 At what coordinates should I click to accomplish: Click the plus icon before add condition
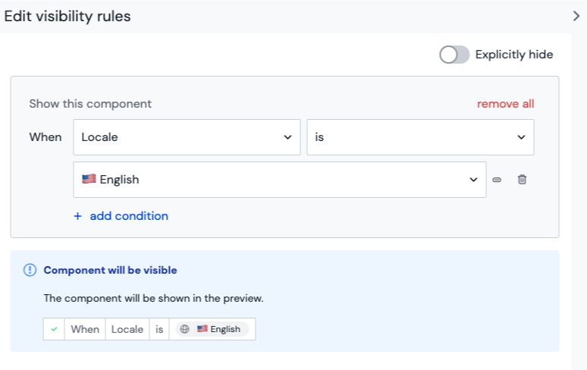click(x=77, y=216)
